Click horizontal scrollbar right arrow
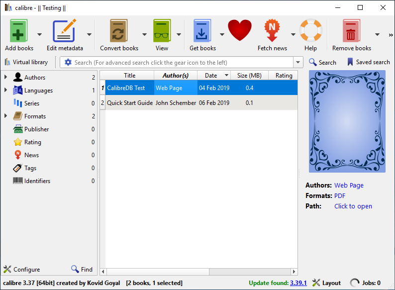The width and height of the screenshot is (395, 290). [x=294, y=272]
